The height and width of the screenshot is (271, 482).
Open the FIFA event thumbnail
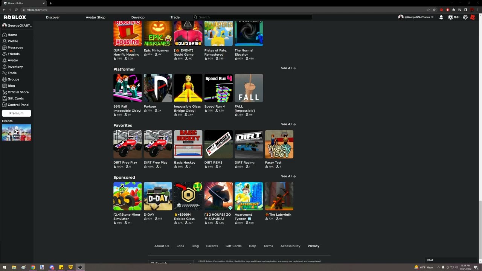[17, 132]
